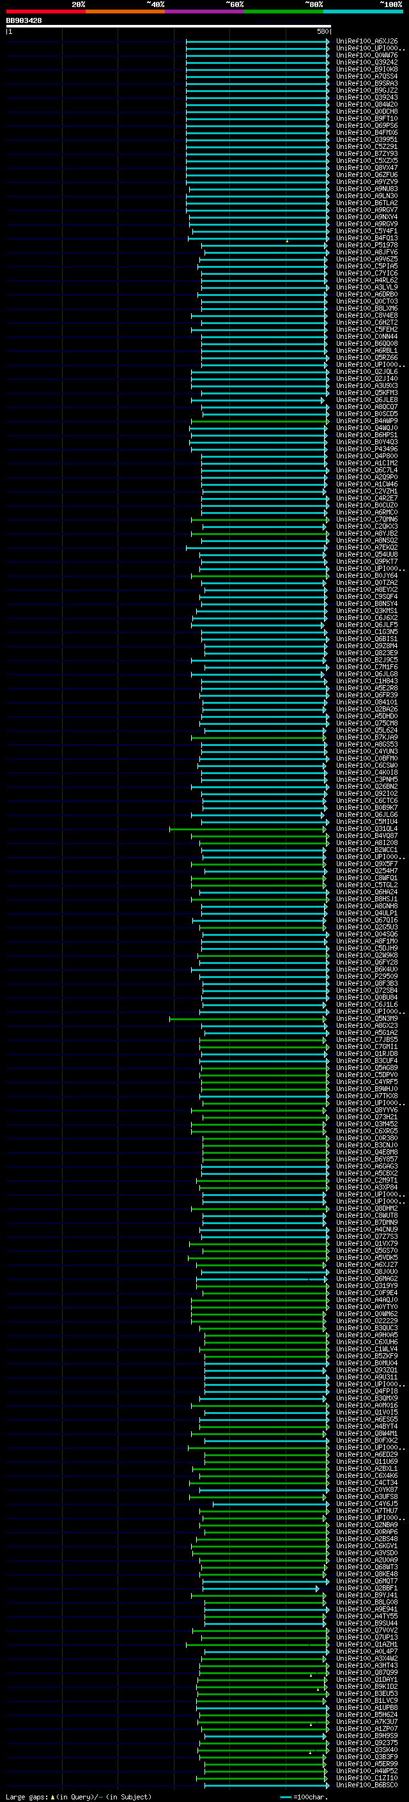
Task: Select the label UniRef100_A3LVL9
Action: click(367, 288)
